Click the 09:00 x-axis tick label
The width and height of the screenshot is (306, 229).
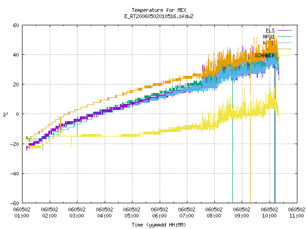(x=242, y=216)
